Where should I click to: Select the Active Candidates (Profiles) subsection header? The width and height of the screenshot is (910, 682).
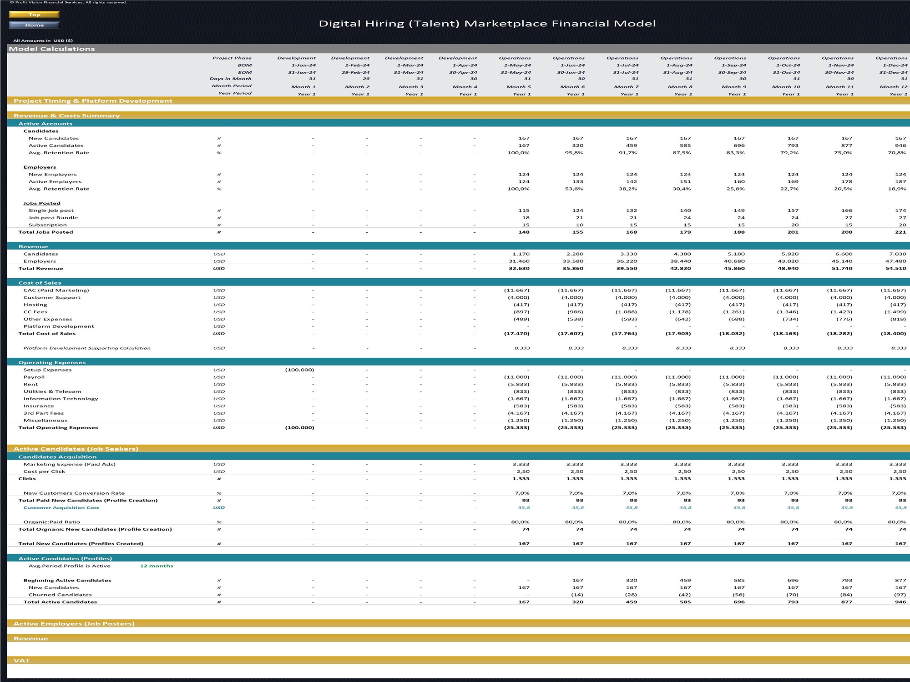pos(459,558)
